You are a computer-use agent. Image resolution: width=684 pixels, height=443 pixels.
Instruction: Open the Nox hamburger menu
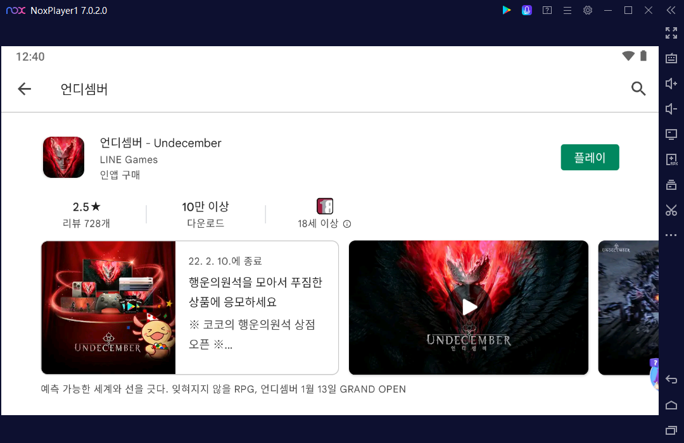567,10
